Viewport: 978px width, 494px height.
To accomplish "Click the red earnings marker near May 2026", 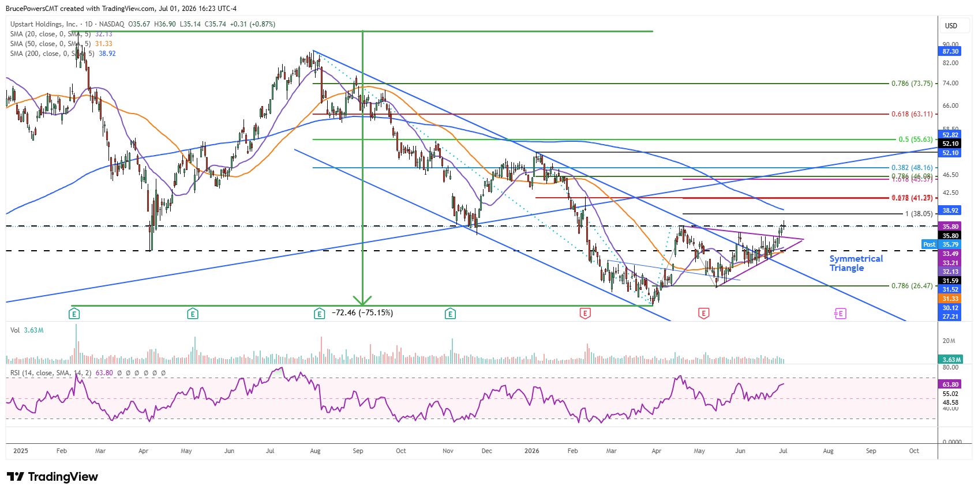I will click(x=703, y=314).
